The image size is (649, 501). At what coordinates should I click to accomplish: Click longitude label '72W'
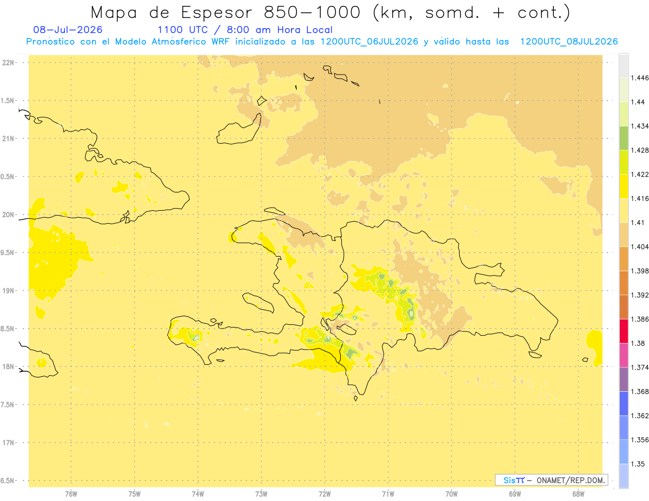click(x=325, y=493)
